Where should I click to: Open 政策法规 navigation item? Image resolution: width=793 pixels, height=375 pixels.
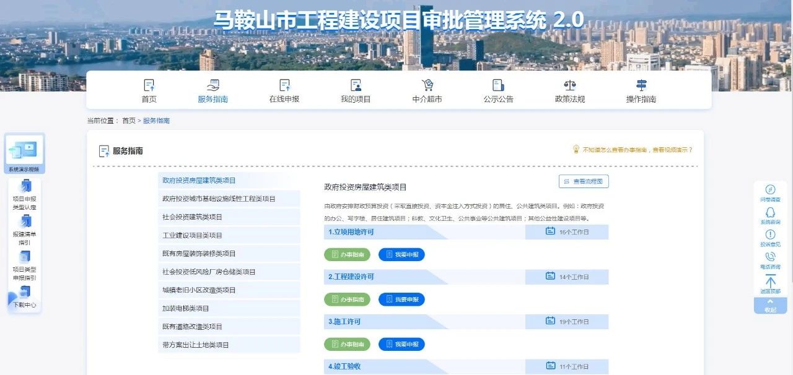coord(569,91)
